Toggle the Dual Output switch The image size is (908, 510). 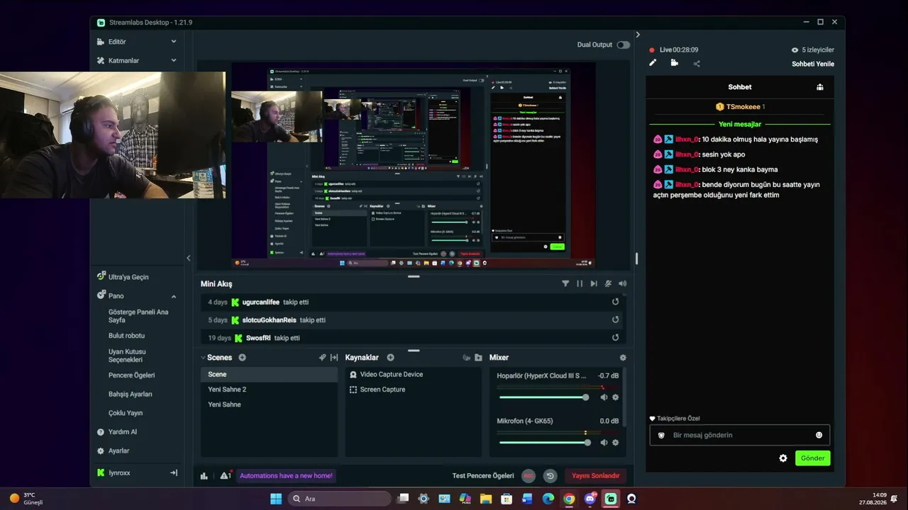click(623, 45)
